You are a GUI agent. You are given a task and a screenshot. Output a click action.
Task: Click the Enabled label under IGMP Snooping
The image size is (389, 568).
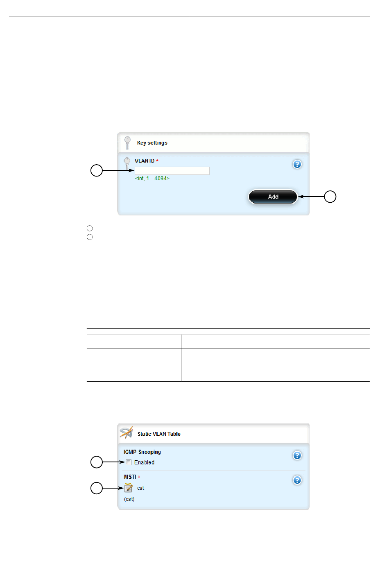(145, 462)
